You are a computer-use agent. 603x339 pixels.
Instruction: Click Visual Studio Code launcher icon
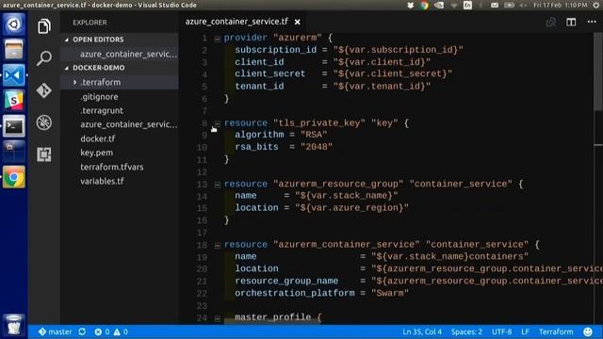(14, 75)
